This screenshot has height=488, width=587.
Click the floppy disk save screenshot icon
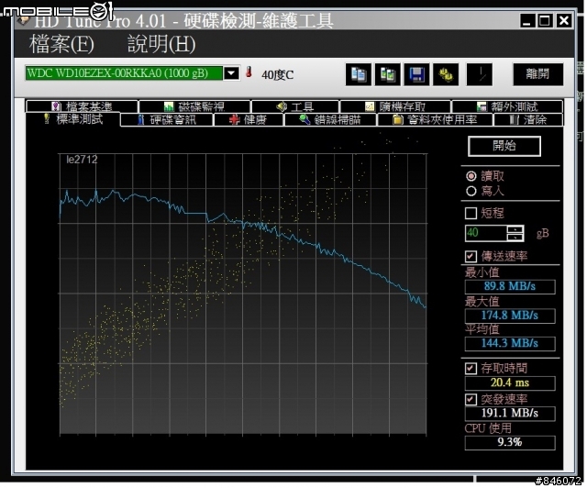pos(416,74)
